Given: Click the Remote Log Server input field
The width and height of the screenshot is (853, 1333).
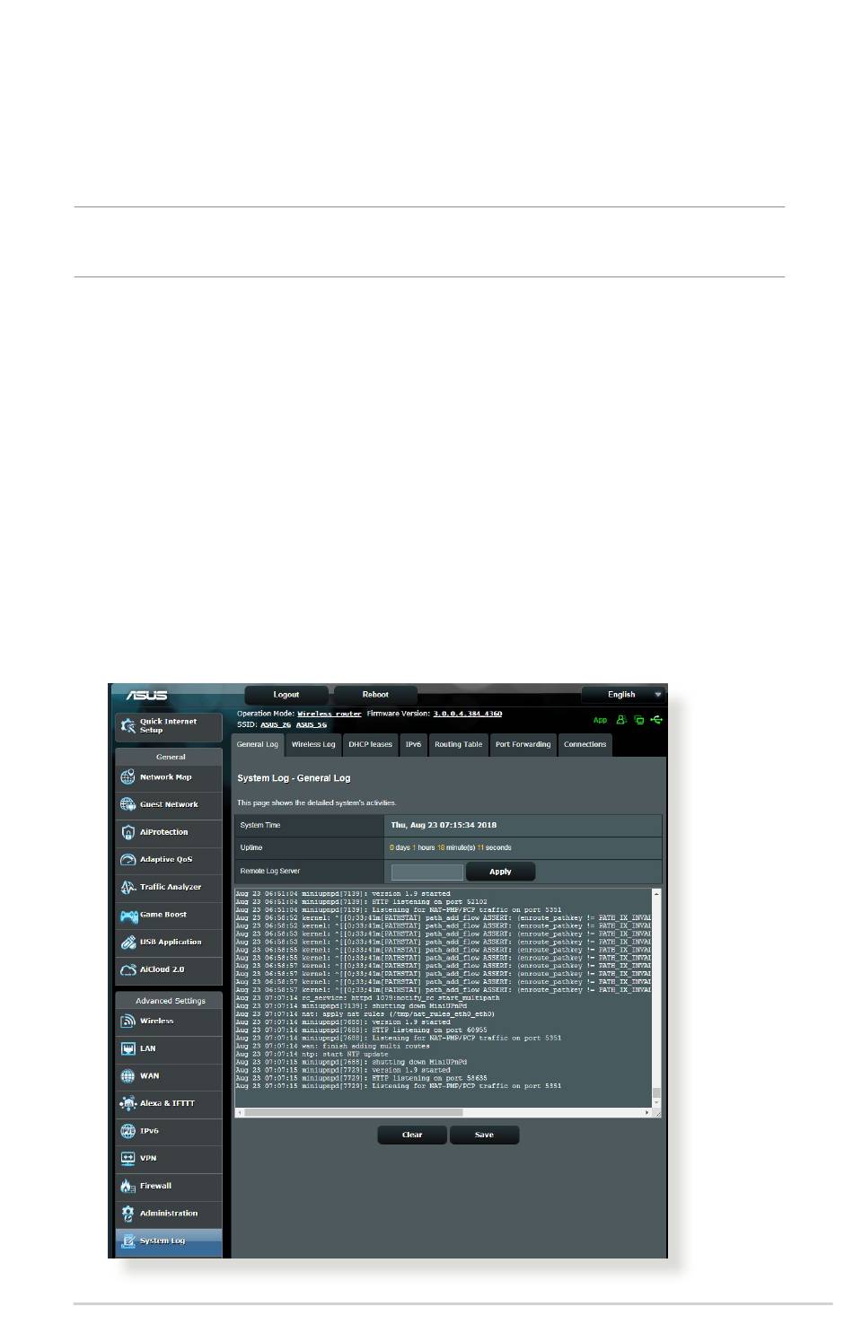Looking at the screenshot, I should click(427, 873).
